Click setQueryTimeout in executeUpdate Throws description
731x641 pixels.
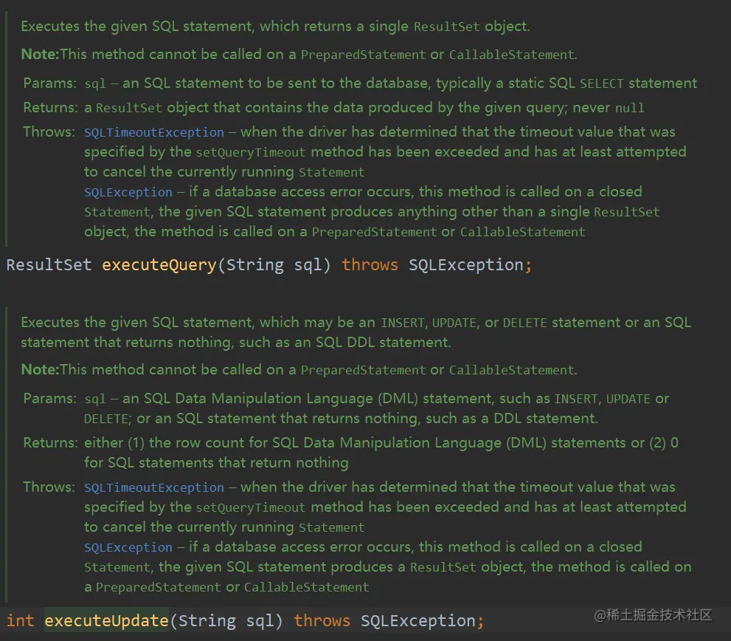coord(250,508)
